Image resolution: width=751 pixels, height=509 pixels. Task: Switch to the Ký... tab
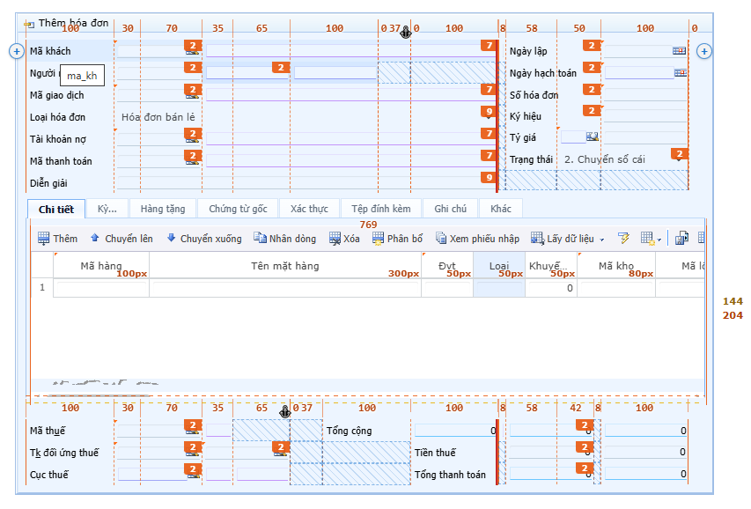click(107, 209)
